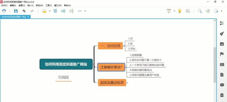
Task: Select subtopic 1.控制数量
Action: point(136,55)
